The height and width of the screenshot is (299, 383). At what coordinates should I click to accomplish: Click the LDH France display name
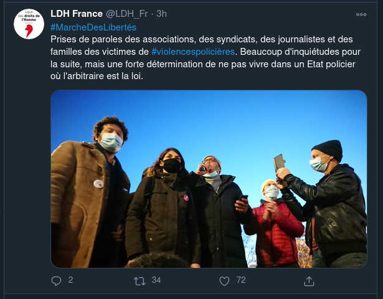pos(77,14)
